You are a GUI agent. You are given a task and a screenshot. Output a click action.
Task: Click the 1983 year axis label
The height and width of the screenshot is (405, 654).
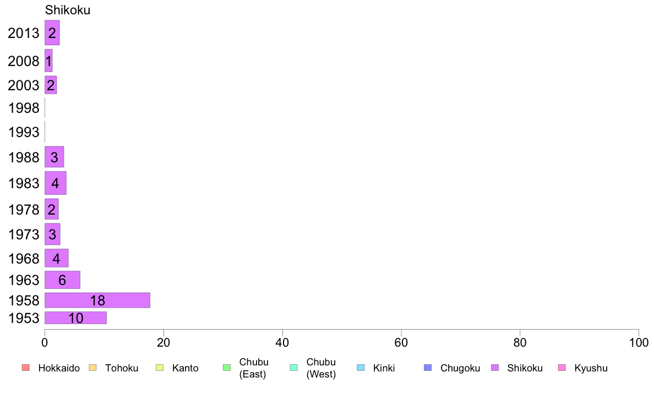coord(24,183)
